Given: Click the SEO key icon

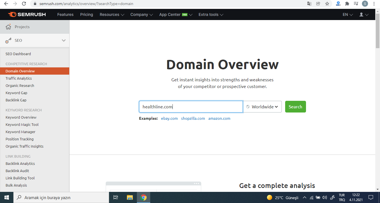Looking at the screenshot, I should (x=8, y=40).
